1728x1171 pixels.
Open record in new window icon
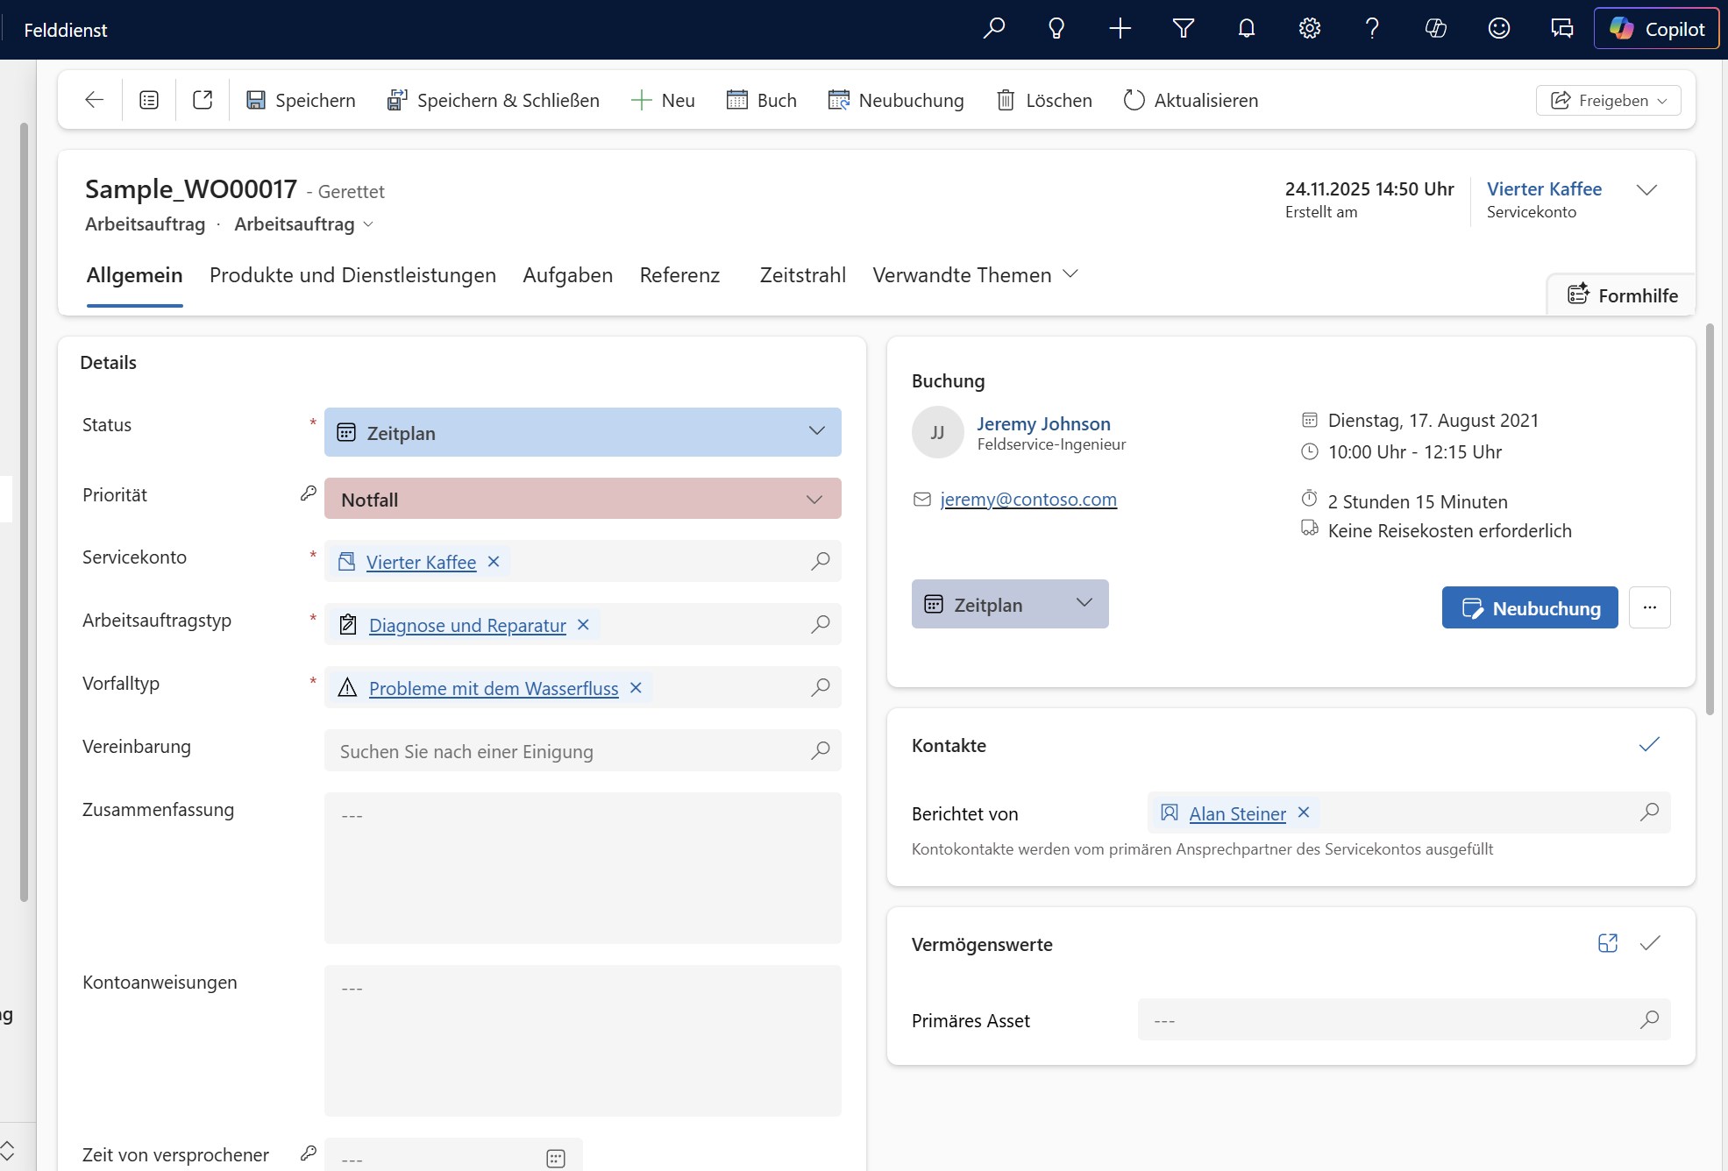(203, 100)
